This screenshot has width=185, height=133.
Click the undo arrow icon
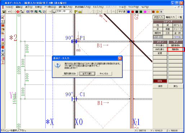tap(9, 12)
